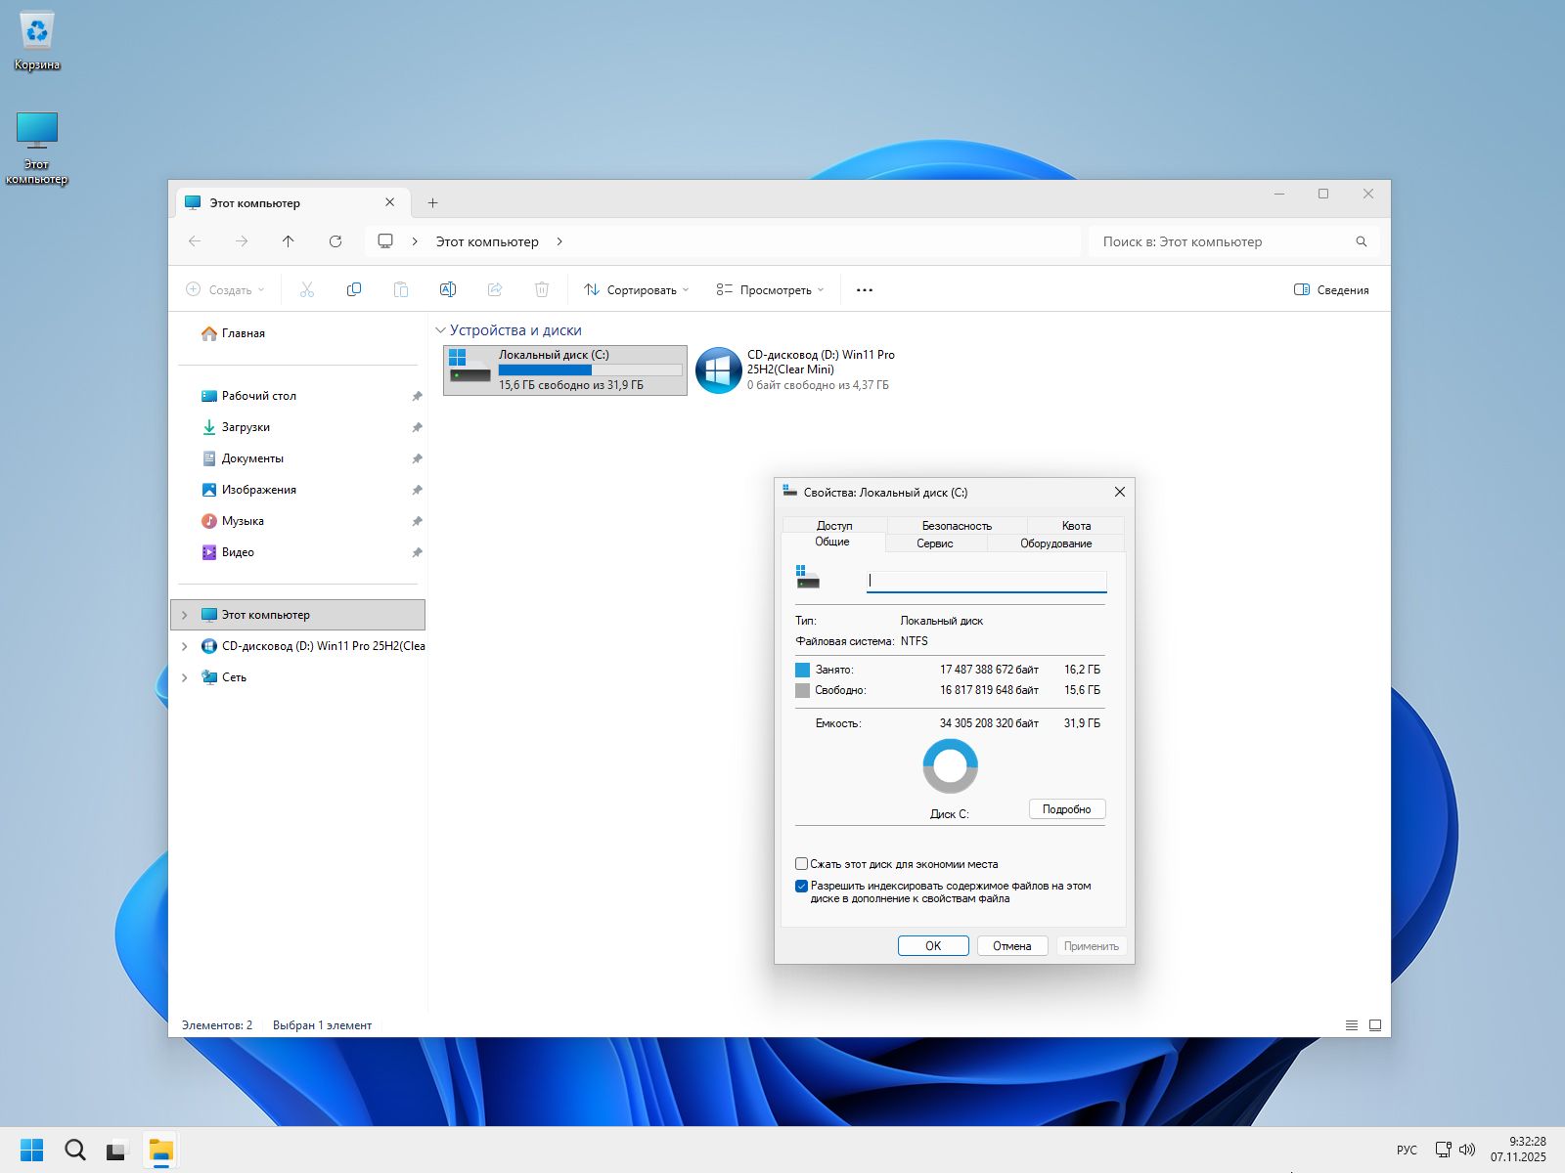Click the Copy icon in toolbar

(x=354, y=289)
